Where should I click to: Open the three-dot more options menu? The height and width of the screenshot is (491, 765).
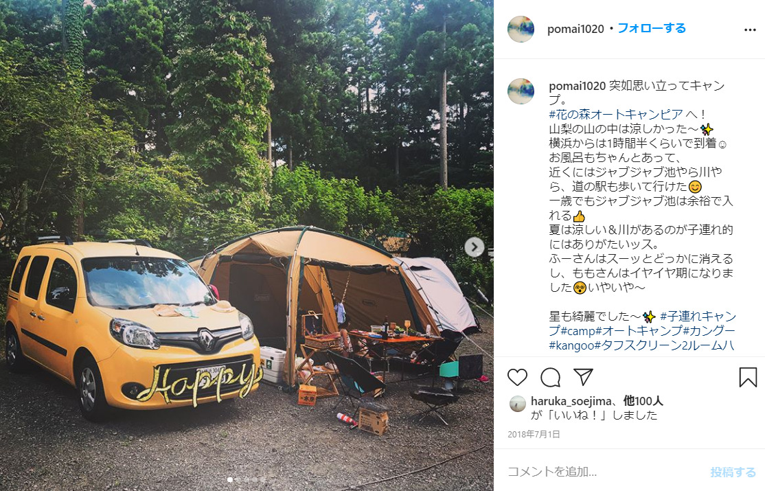pyautogui.click(x=750, y=30)
